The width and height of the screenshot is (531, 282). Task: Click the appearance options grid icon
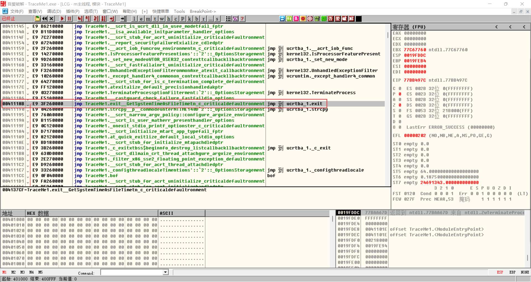[x=235, y=19]
